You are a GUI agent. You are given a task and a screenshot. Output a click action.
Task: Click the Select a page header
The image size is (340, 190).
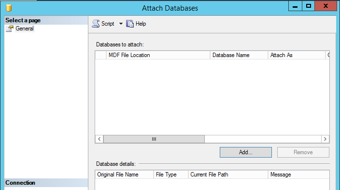pyautogui.click(x=46, y=20)
